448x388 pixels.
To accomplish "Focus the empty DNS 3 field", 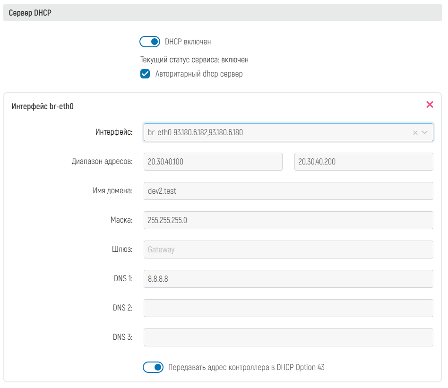I will coord(288,337).
